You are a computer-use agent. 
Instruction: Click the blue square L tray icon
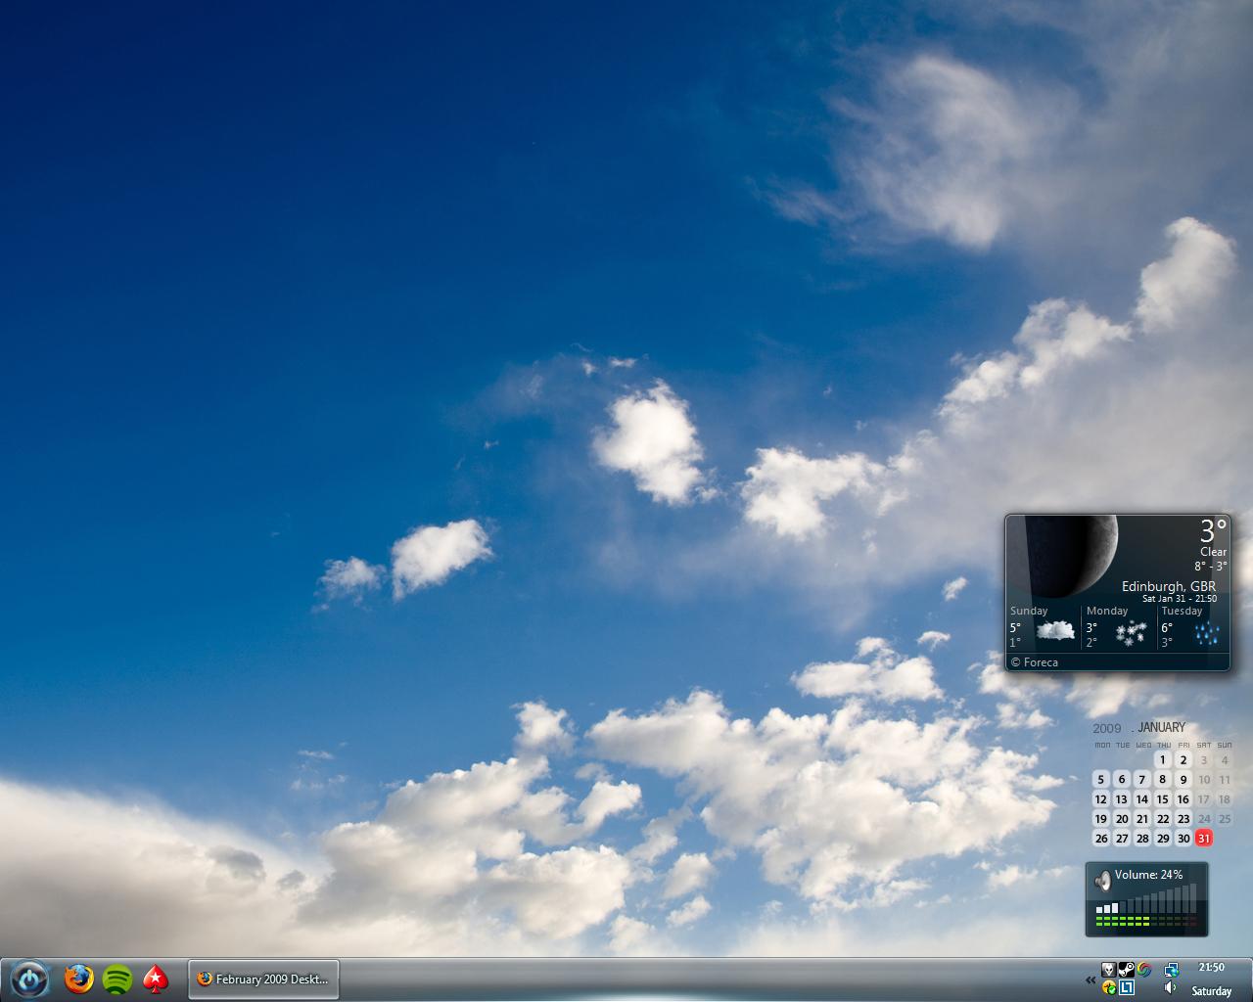(1127, 988)
